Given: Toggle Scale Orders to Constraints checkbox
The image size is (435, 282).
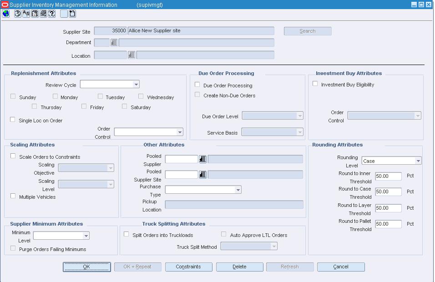Looking at the screenshot, I should (x=13, y=156).
